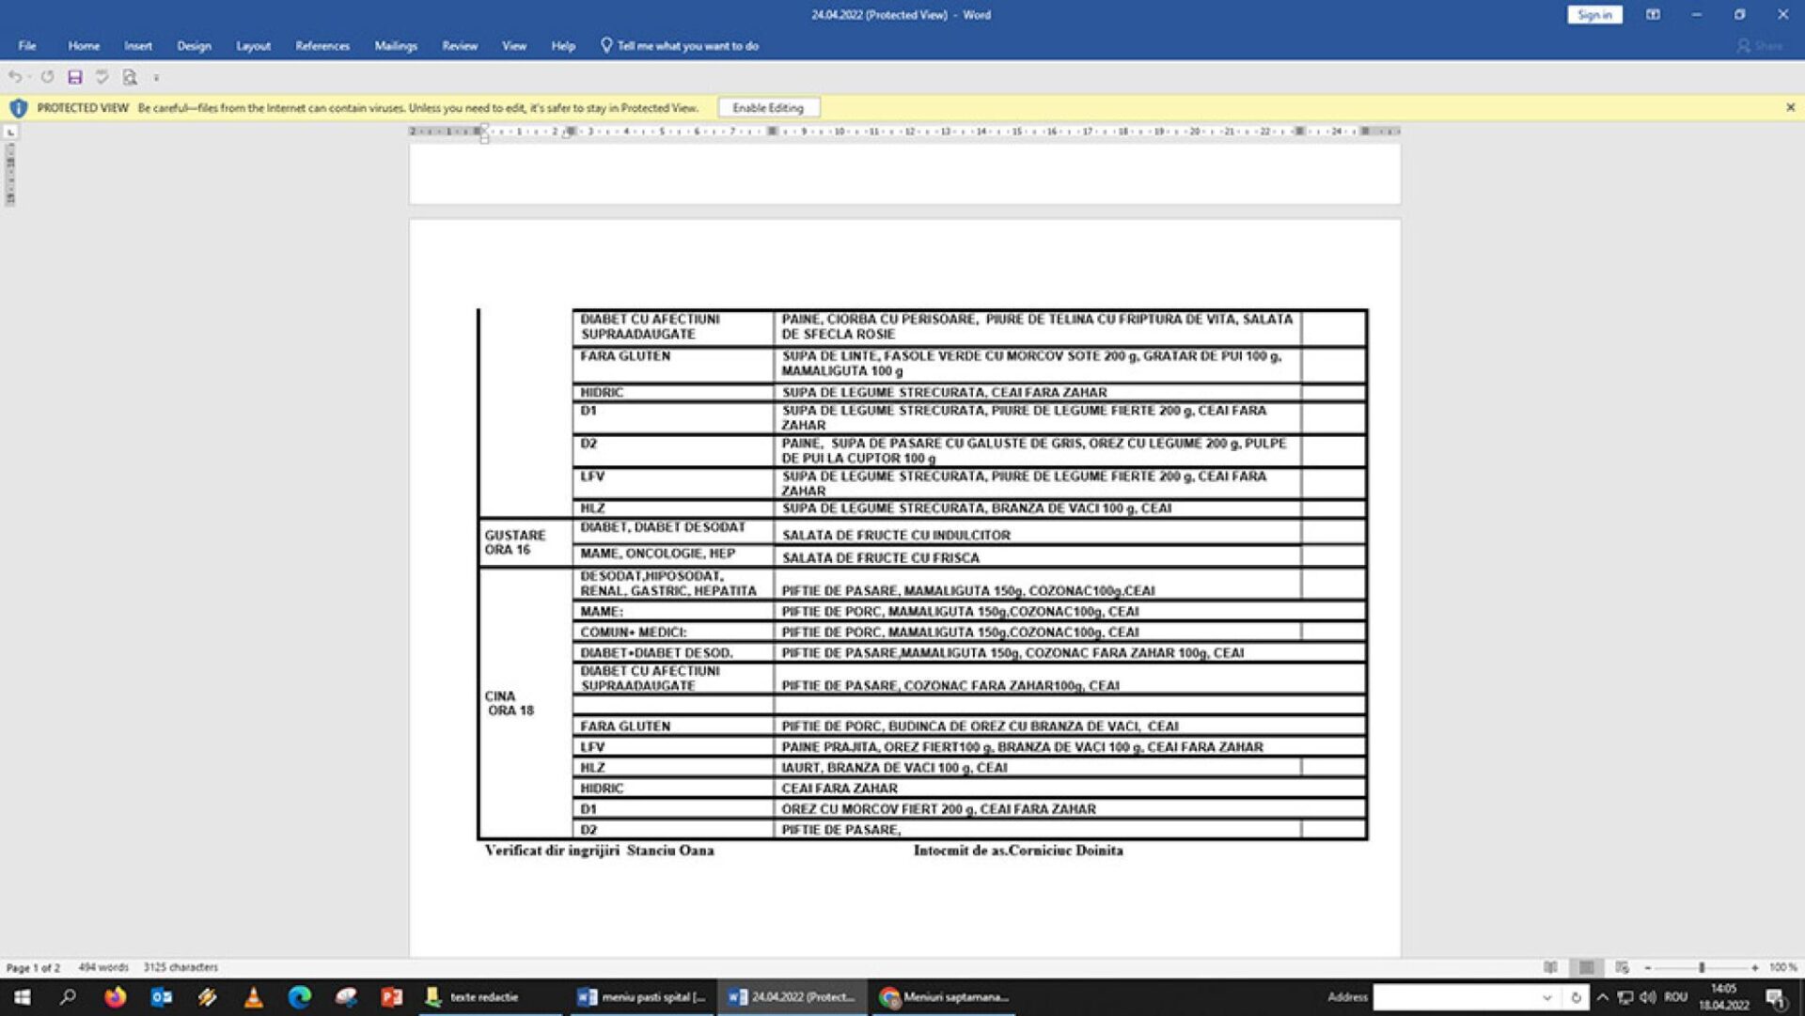Screen dimensions: 1805x1016
Task: Select Web Layout view icon
Action: [1622, 967]
